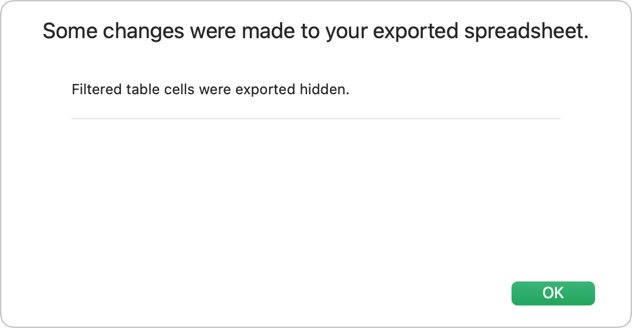The image size is (632, 328).
Task: Click the green OK button
Action: point(553,293)
